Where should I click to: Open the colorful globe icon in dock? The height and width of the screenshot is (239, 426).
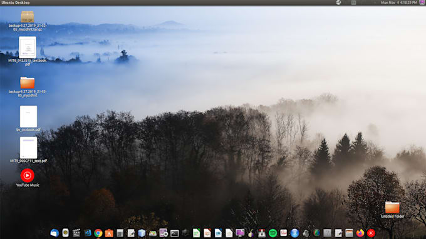pos(316,233)
